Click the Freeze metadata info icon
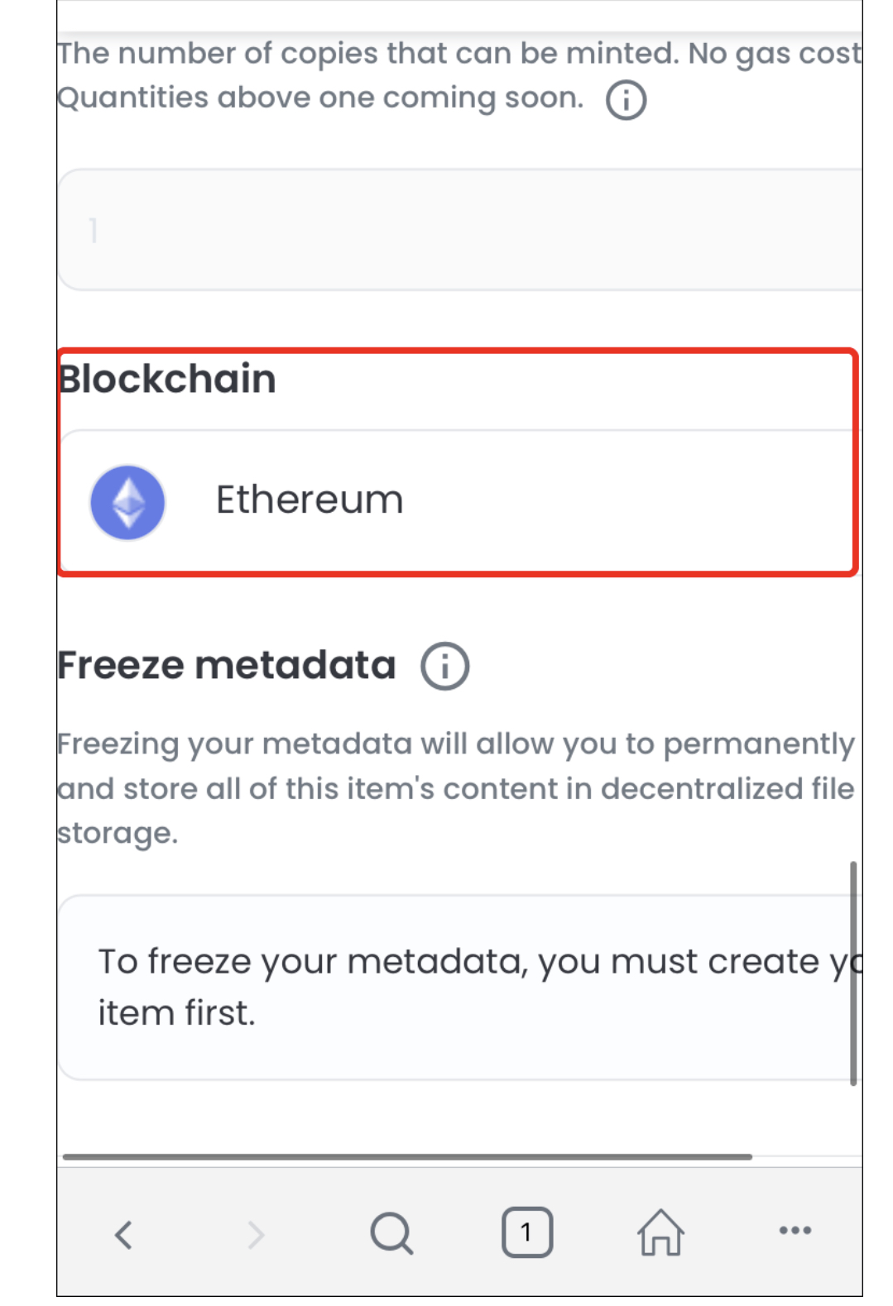Image resolution: width=893 pixels, height=1306 pixels. click(445, 666)
